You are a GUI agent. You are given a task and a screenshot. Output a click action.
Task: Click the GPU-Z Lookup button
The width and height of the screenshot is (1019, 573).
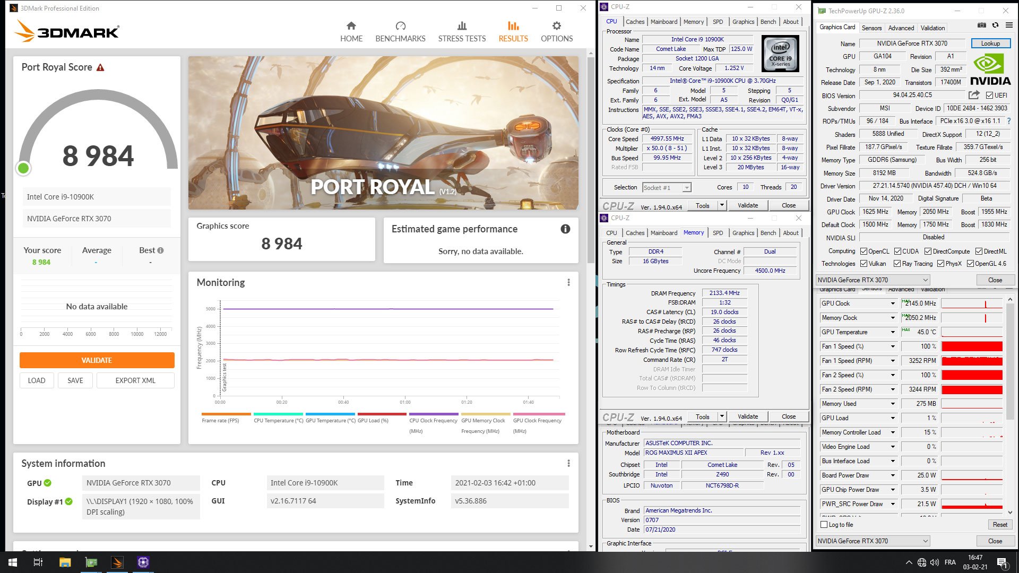(990, 44)
